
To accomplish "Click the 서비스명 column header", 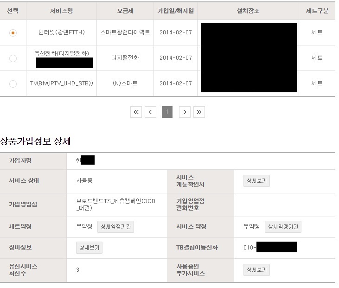I will (x=61, y=11).
